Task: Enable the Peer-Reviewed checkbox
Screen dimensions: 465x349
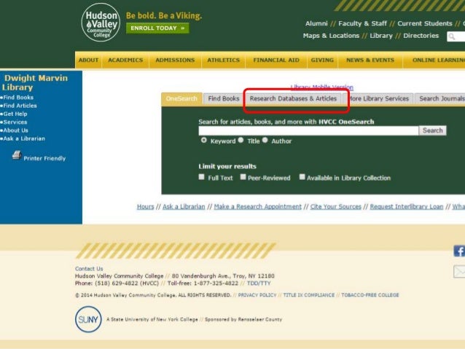Action: (x=243, y=177)
